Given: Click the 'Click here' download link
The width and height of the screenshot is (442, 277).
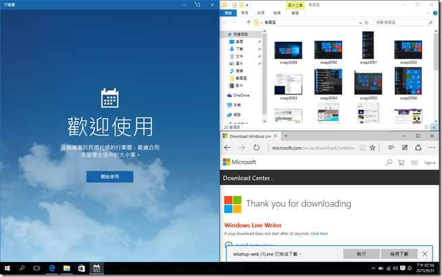Looking at the screenshot, I should point(319,234).
